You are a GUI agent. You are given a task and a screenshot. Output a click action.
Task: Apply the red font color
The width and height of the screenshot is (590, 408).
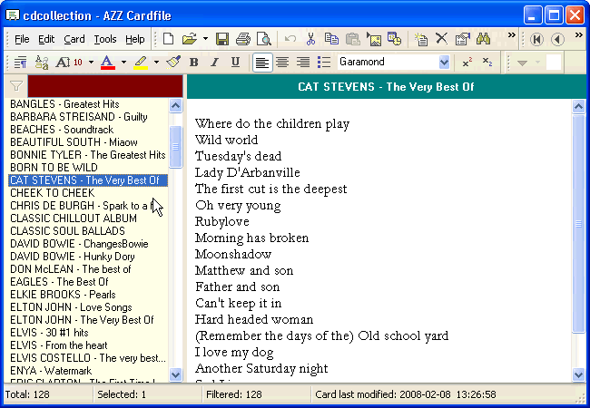(108, 63)
